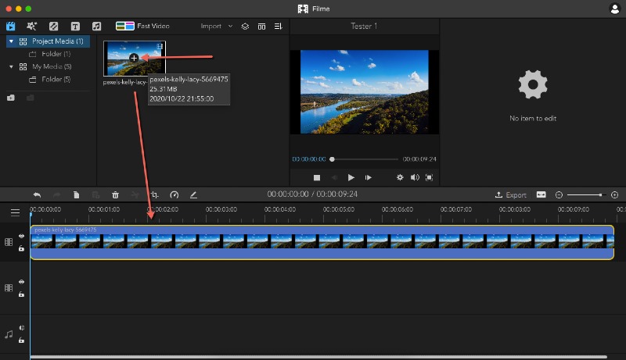The image size is (626, 360).
Task: Click the remove folder icon
Action: pyautogui.click(x=30, y=98)
